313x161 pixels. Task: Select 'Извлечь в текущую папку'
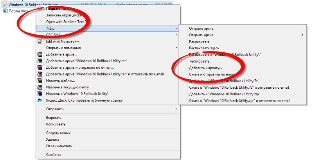click(x=67, y=87)
